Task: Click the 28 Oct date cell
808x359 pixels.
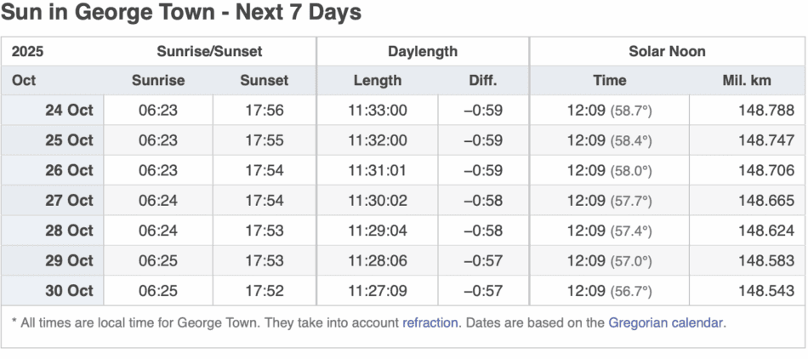Action: click(x=69, y=231)
